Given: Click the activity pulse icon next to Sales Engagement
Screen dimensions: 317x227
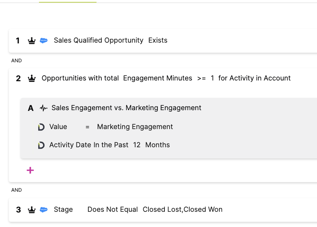Looking at the screenshot, I should pyautogui.click(x=44, y=108).
